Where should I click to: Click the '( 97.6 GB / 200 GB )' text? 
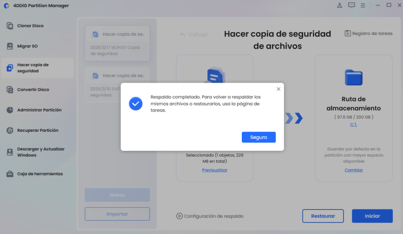point(354,117)
